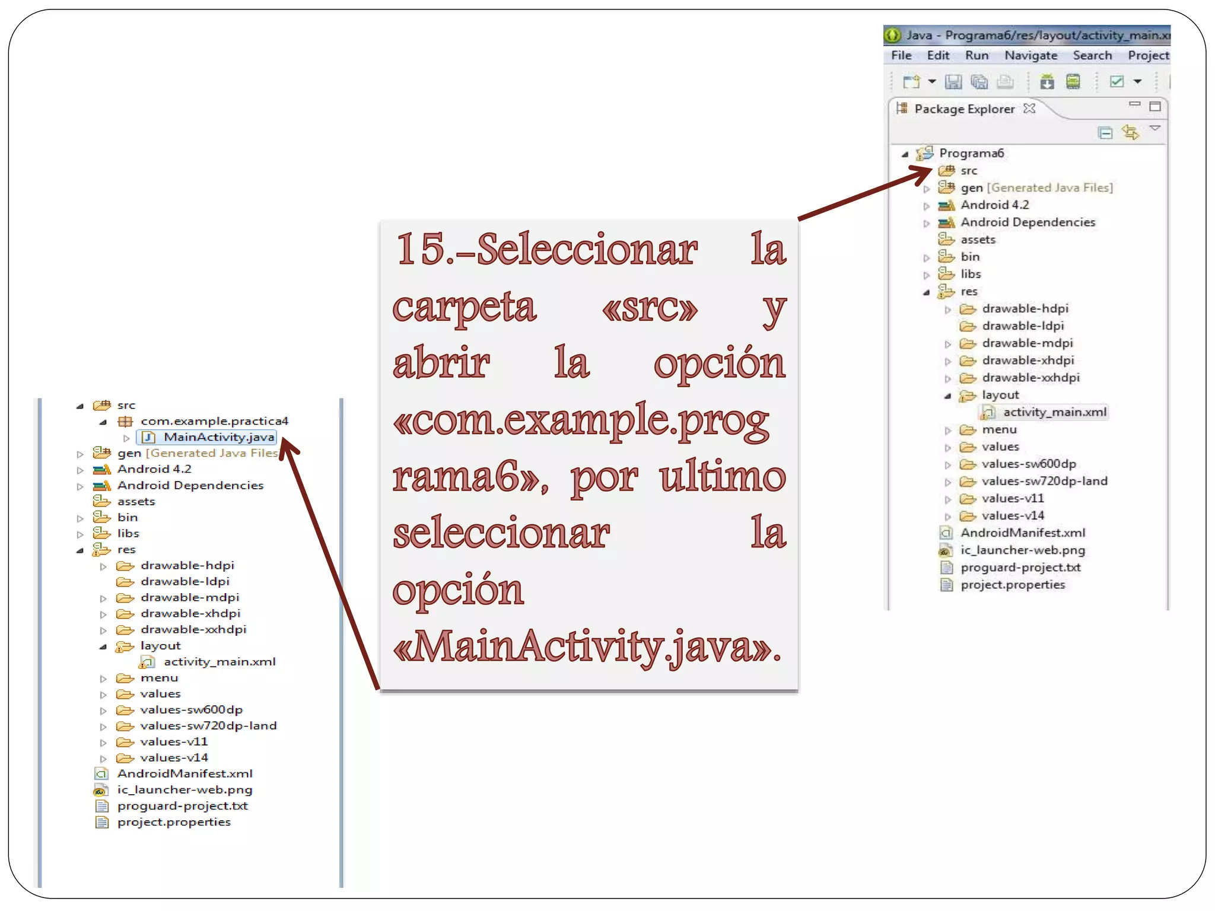
Task: Close the Package Explorer tab
Action: tap(1030, 109)
